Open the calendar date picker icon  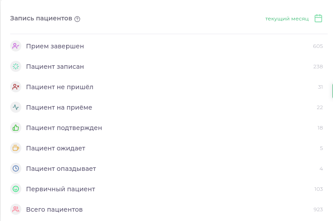pos(318,18)
